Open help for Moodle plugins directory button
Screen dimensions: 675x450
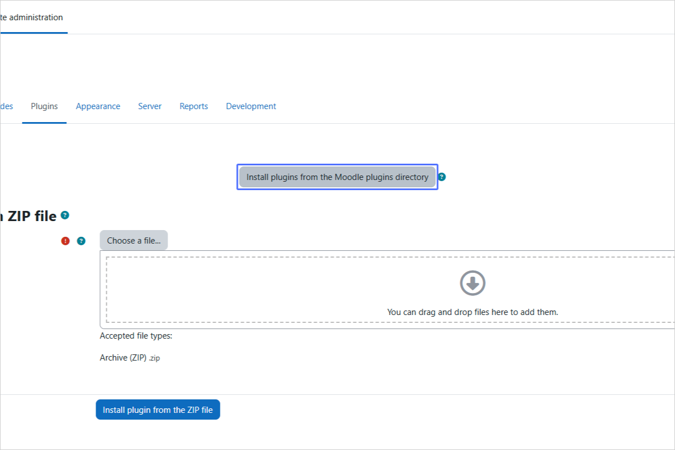(x=442, y=177)
